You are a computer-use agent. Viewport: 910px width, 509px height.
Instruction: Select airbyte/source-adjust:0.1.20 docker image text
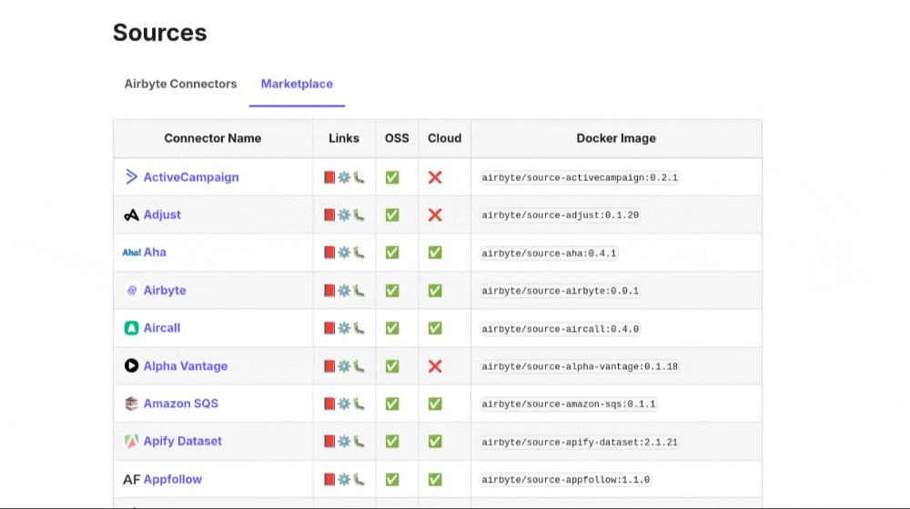click(560, 215)
